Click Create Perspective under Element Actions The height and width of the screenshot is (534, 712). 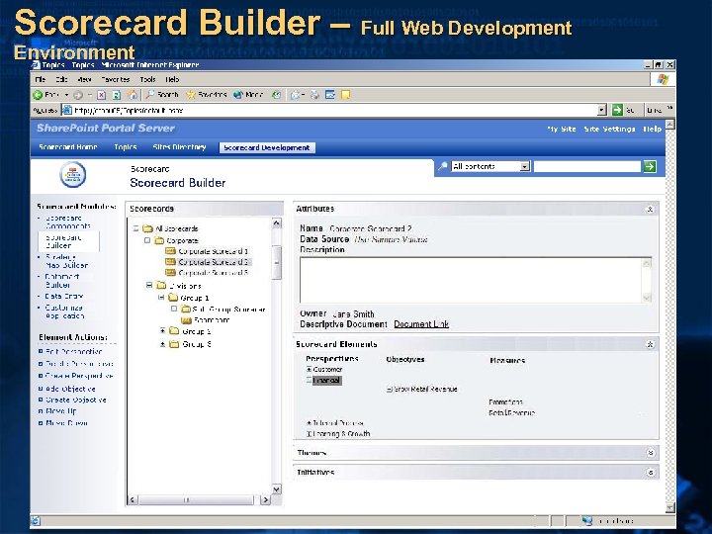[x=79, y=376]
